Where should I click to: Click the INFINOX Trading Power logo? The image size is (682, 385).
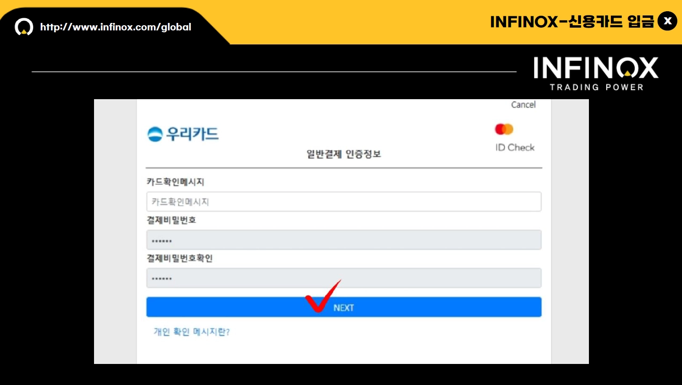596,73
